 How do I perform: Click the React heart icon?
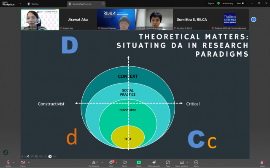(125, 163)
